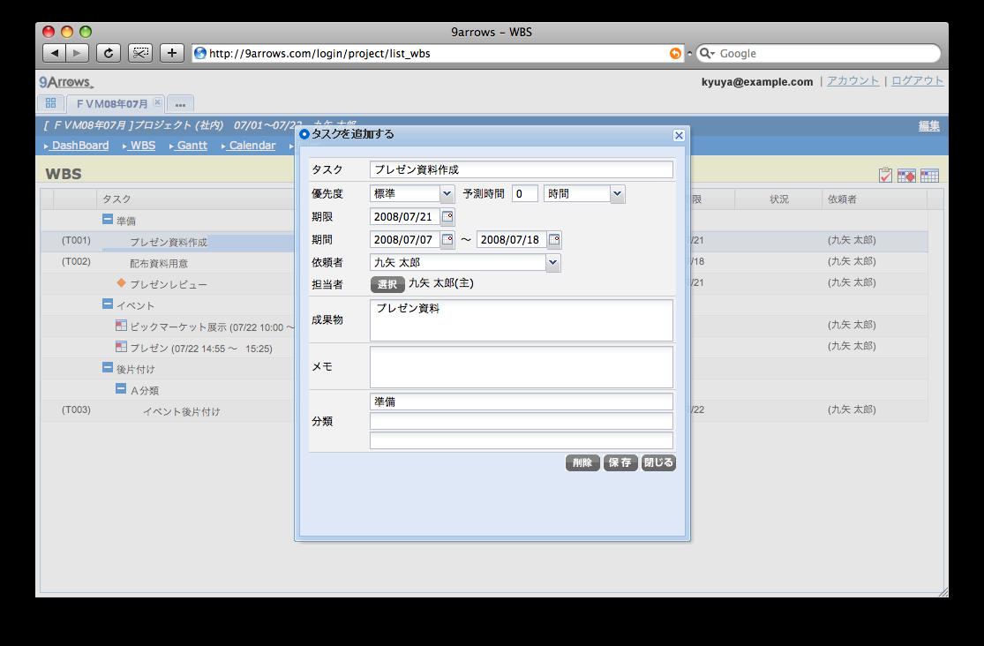Close the タスクを追加する dialog with X icon
Viewport: 984px width, 646px height.
[x=678, y=135]
